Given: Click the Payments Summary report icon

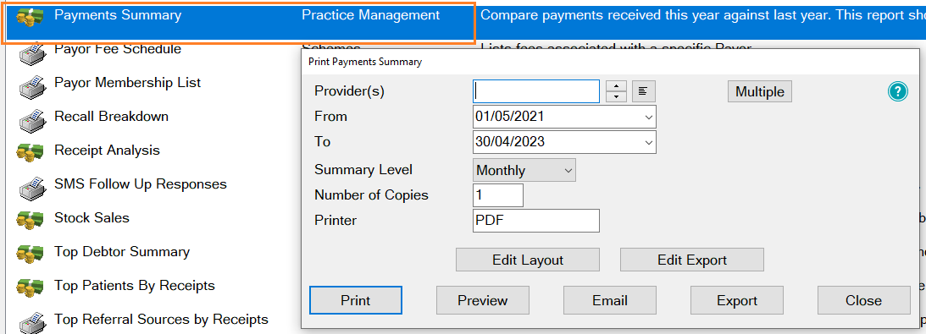Looking at the screenshot, I should (30, 18).
